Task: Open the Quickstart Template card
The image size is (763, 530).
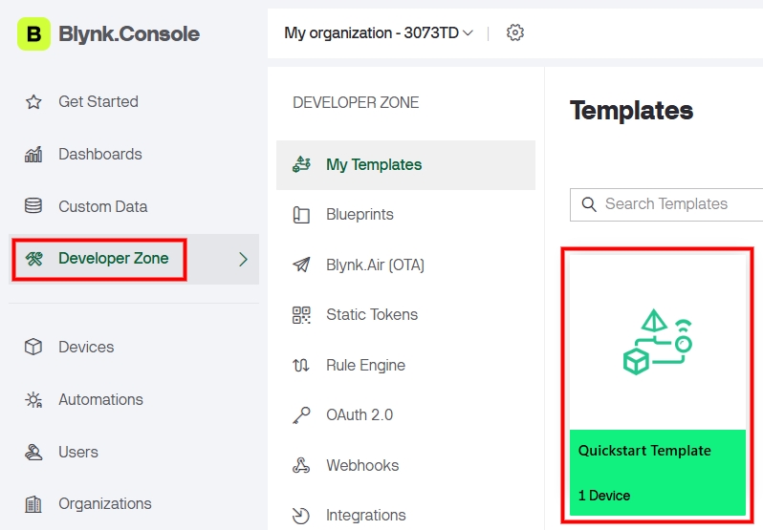Action: pyautogui.click(x=657, y=385)
